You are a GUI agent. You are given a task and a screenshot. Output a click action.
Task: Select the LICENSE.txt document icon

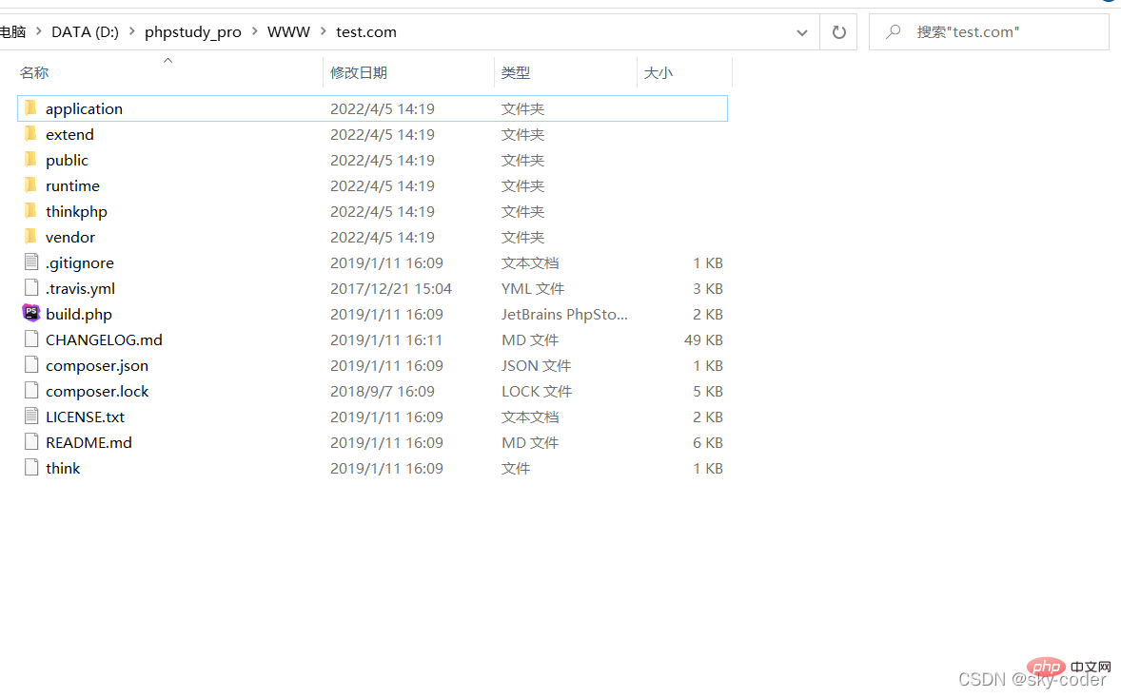31,416
